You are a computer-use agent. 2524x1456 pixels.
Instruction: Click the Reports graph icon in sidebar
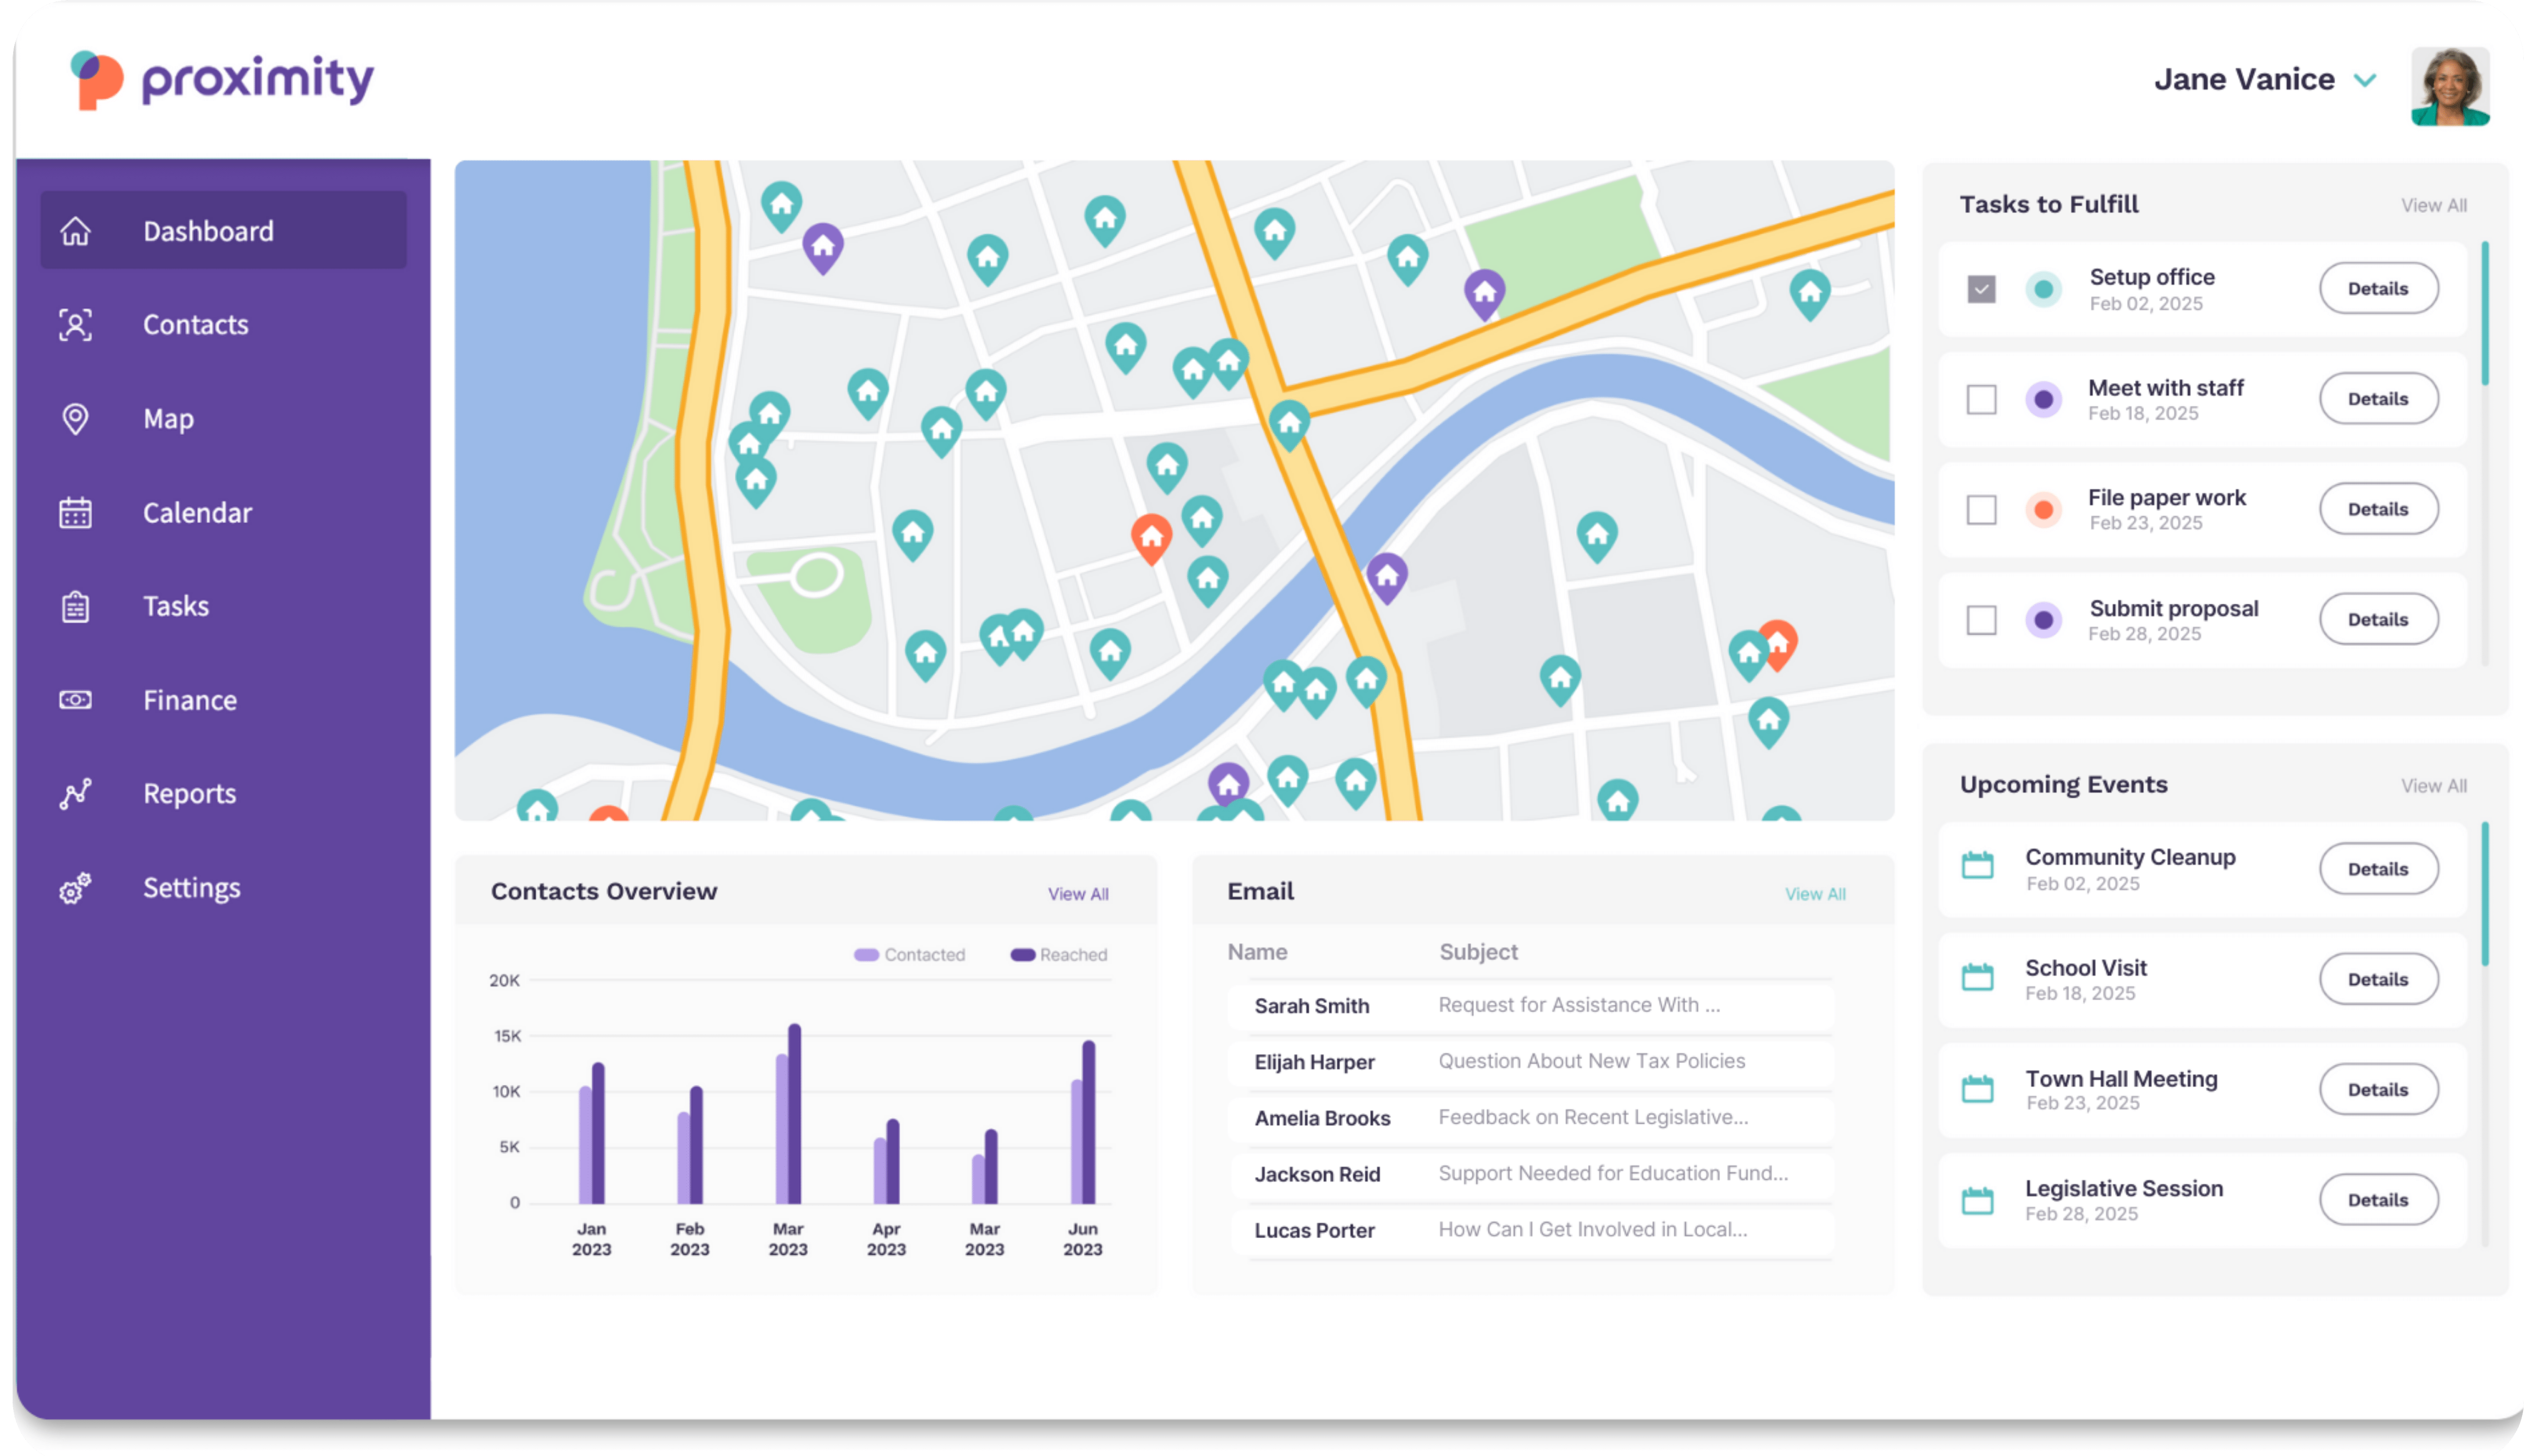[75, 794]
